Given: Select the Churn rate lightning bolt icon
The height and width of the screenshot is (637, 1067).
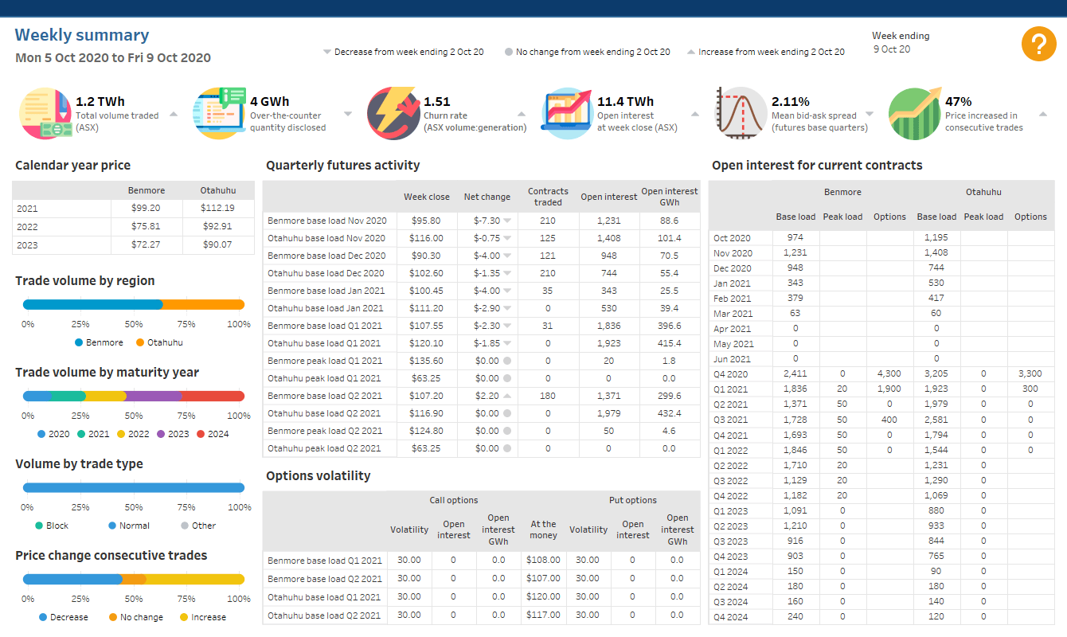Looking at the screenshot, I should [x=392, y=112].
